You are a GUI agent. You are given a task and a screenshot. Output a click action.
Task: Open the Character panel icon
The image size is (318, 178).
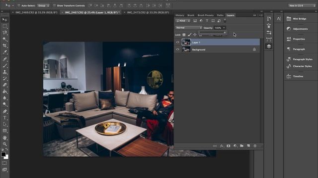coord(279,19)
